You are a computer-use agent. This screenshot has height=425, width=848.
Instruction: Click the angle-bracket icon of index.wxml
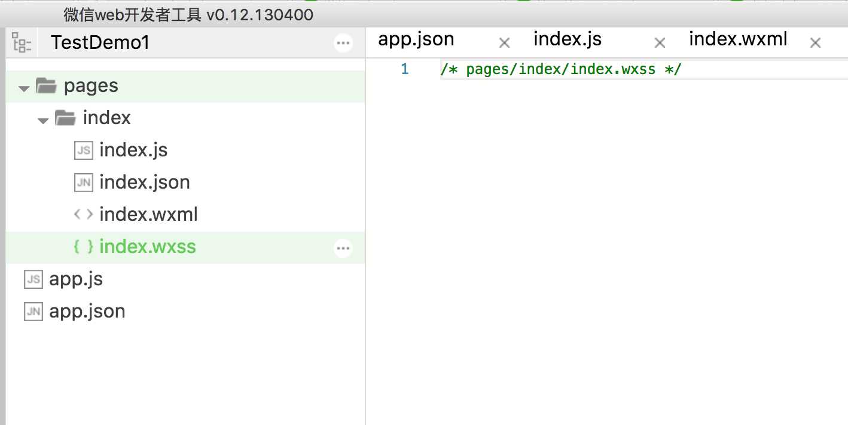coord(84,214)
